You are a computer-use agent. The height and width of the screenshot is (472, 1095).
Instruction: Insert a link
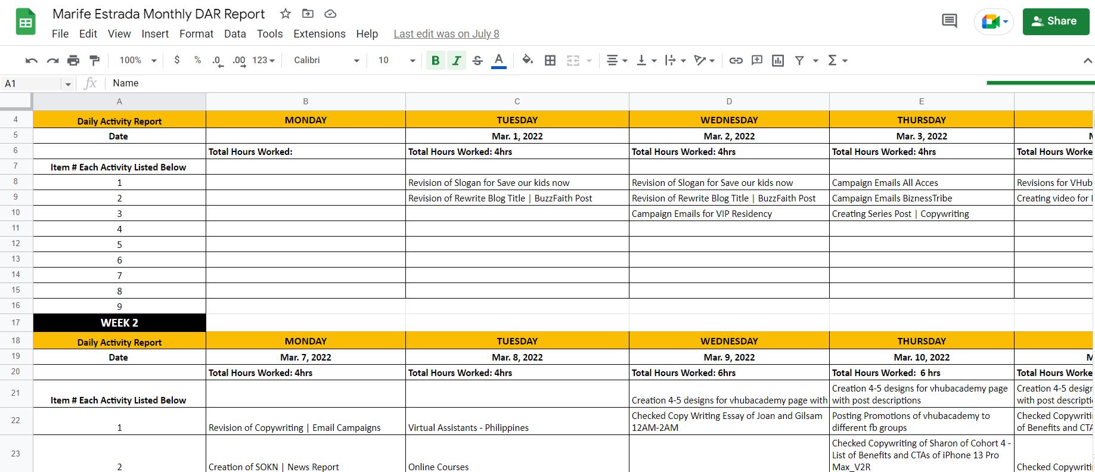736,60
